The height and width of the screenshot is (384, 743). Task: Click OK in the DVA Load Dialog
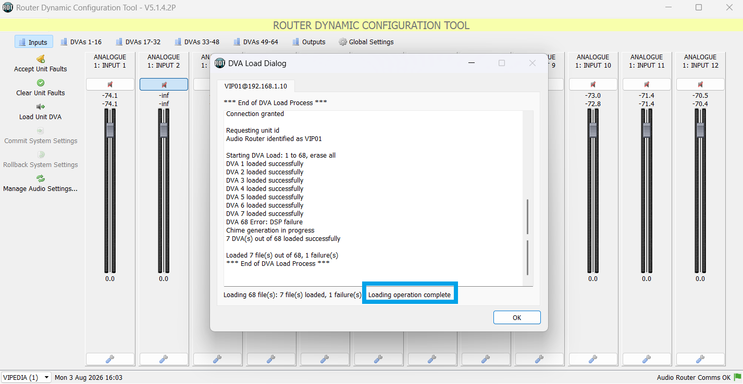pos(517,317)
